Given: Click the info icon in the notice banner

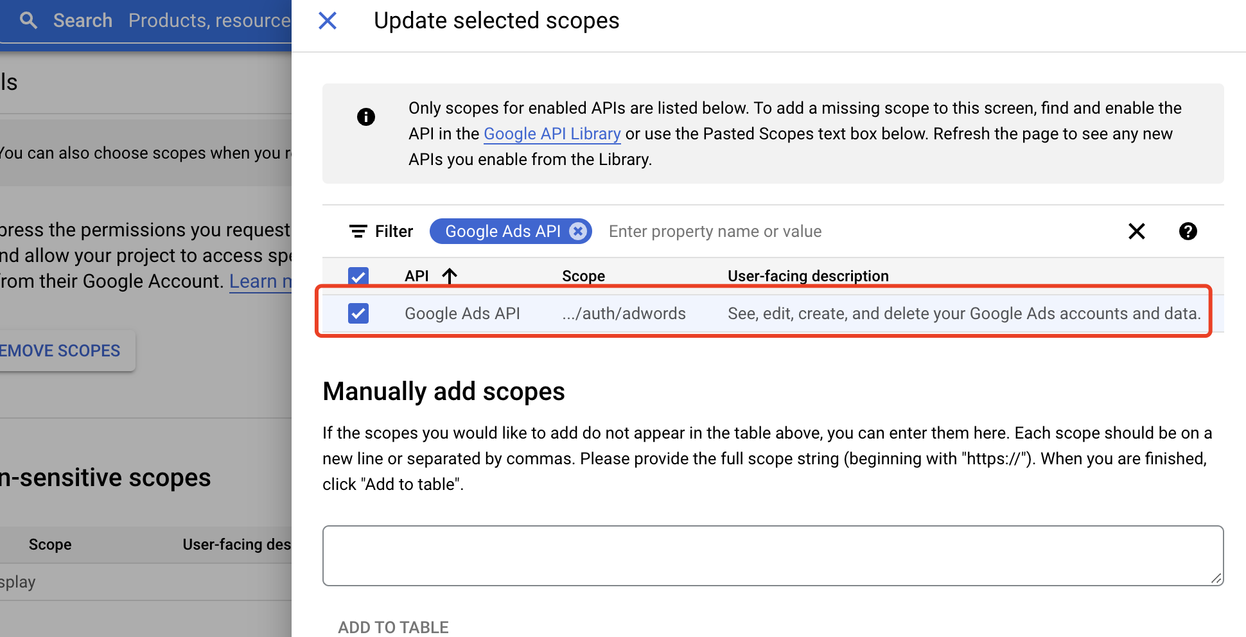Looking at the screenshot, I should [365, 117].
